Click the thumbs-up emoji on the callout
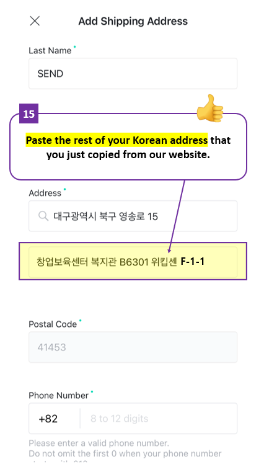The width and height of the screenshot is (264, 467). point(210,108)
